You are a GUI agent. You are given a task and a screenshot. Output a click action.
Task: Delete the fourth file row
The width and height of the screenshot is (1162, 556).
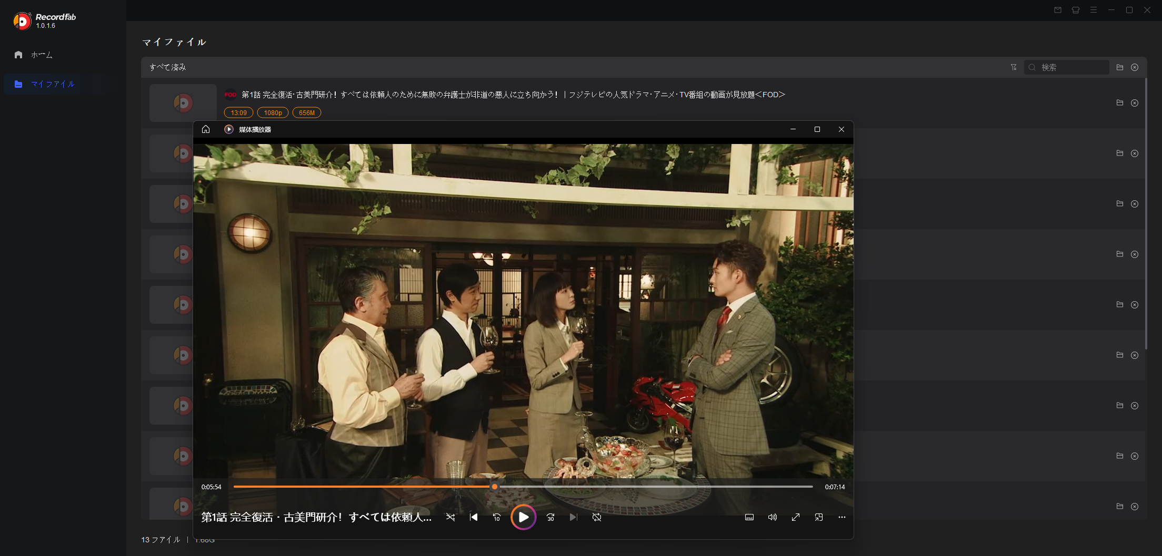(x=1135, y=254)
